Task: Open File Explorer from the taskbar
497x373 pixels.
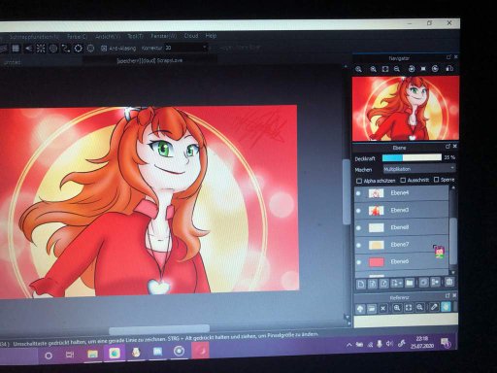Action: (92, 354)
